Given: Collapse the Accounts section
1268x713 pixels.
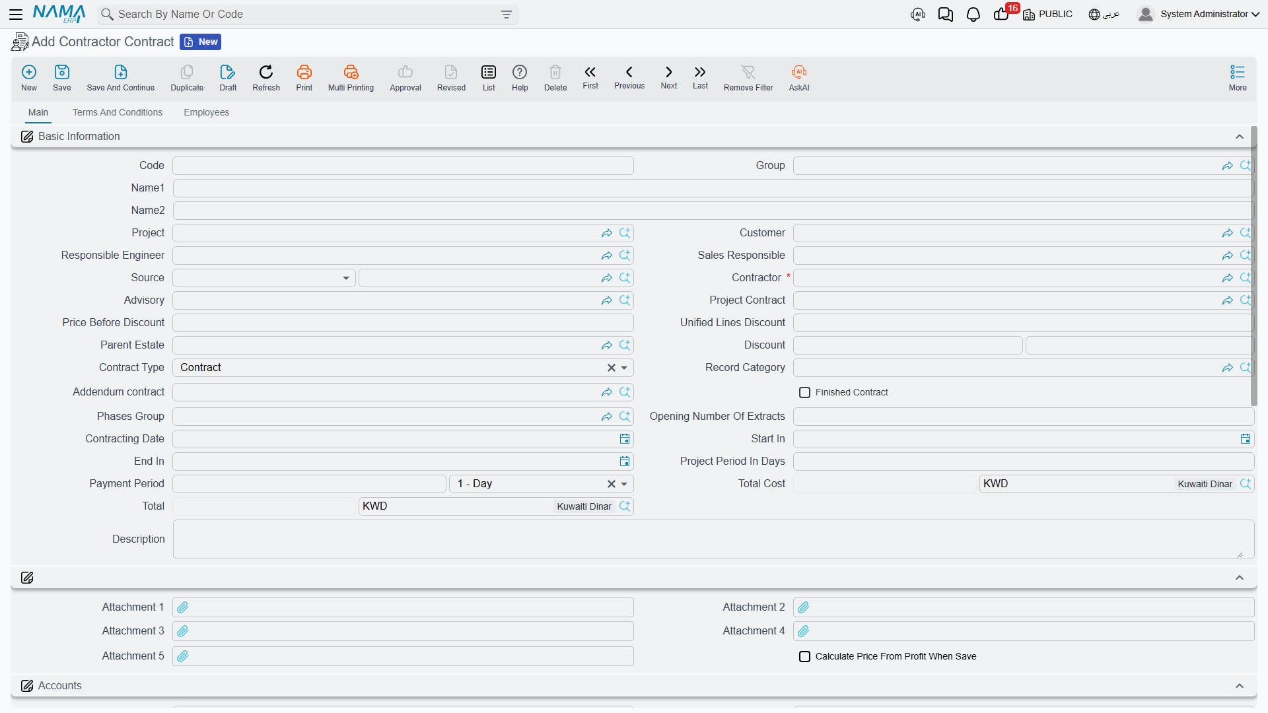Looking at the screenshot, I should [x=1240, y=686].
